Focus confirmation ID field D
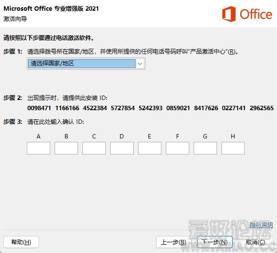 click(122, 148)
